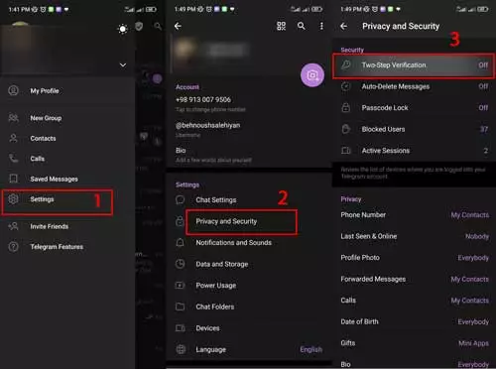Image resolution: width=496 pixels, height=369 pixels.
Task: Open Privacy and Security in Settings list
Action: click(x=249, y=221)
